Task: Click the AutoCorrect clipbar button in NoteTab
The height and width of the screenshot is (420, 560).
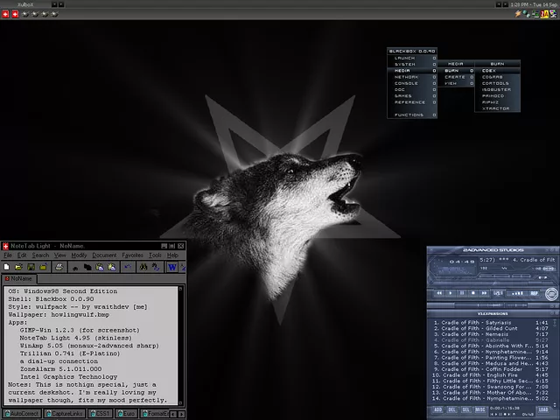Action: click(x=21, y=414)
